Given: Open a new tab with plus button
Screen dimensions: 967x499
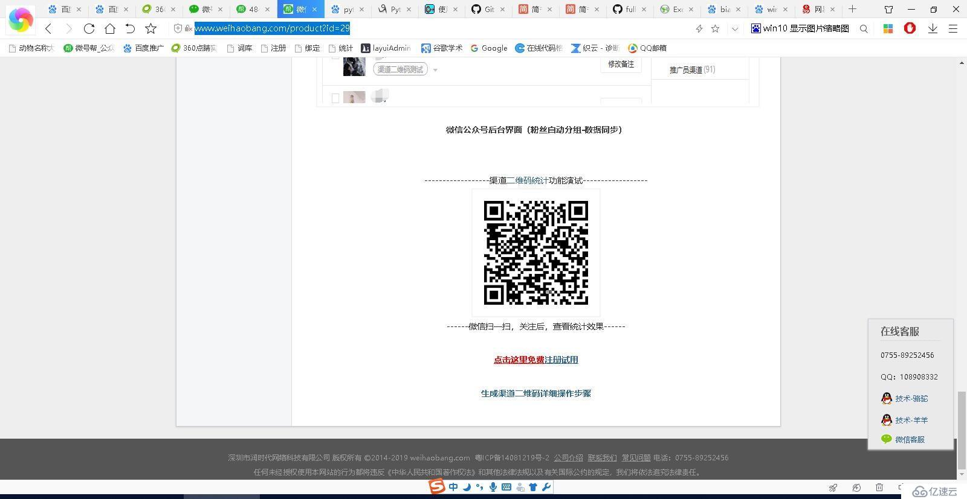Looking at the screenshot, I should click(x=852, y=9).
